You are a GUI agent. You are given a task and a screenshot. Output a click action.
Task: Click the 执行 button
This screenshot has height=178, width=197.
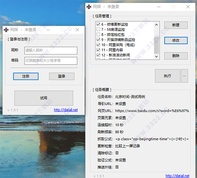pyautogui.click(x=167, y=76)
